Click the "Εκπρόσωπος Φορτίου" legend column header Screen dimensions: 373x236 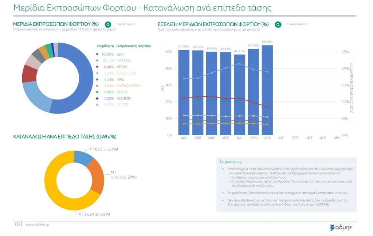pos(133,46)
